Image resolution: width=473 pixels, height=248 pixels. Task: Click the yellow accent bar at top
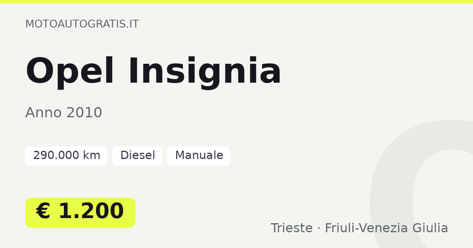click(x=236, y=2)
